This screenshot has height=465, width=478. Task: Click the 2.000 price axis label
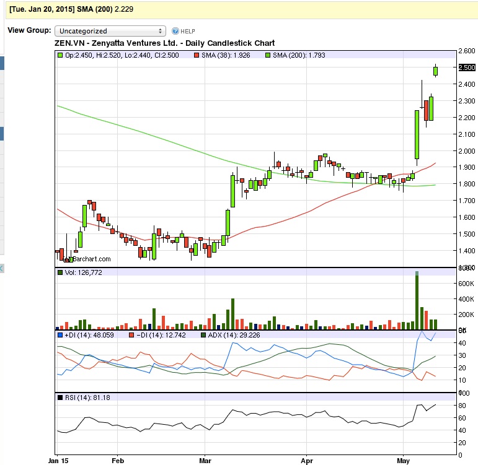coord(467,151)
